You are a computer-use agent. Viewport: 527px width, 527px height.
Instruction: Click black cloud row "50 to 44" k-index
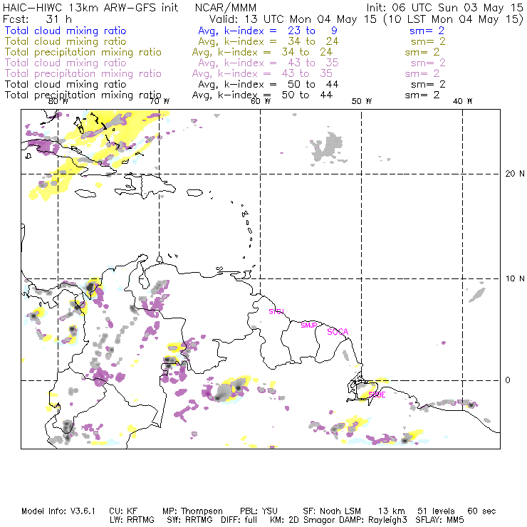(x=313, y=84)
